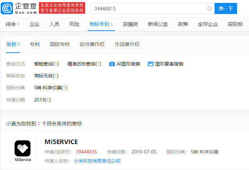Click the 图形要素搜索 picture icon
This screenshot has height=170, width=249.
coord(150,64)
